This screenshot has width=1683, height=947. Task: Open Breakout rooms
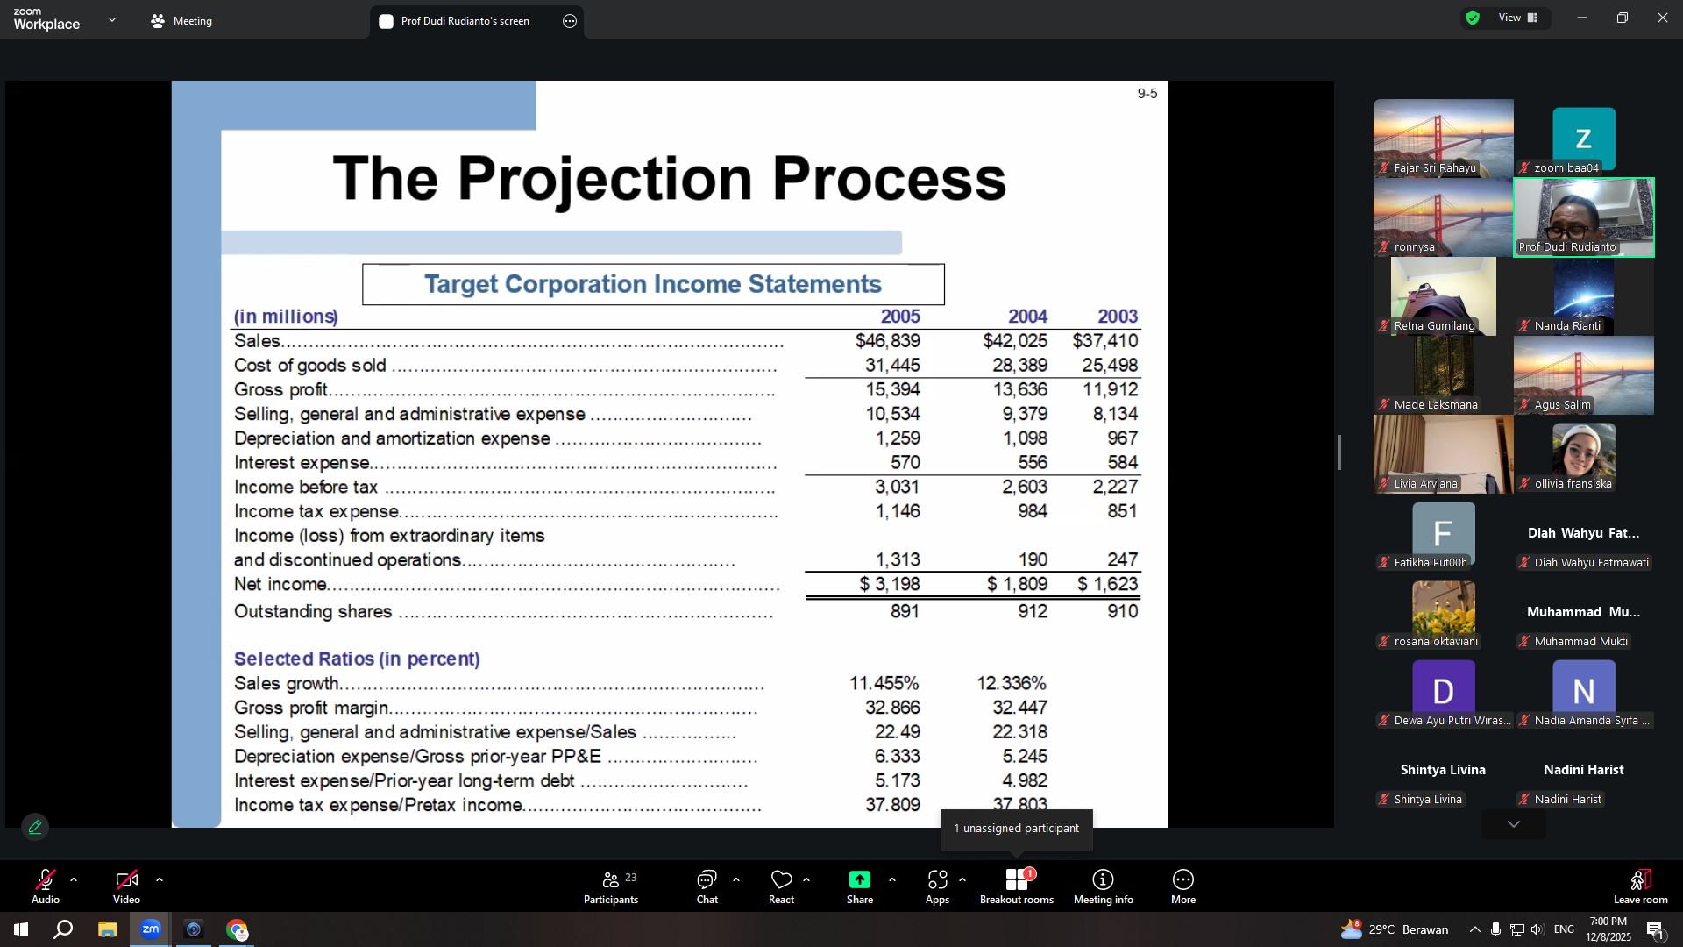[x=1017, y=886]
